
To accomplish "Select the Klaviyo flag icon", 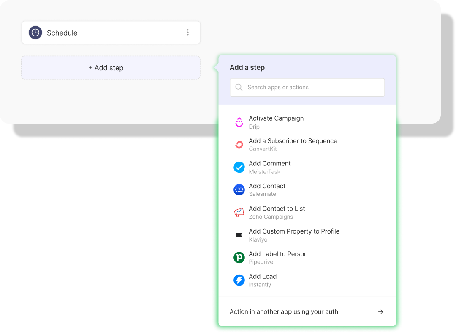I will pos(239,235).
